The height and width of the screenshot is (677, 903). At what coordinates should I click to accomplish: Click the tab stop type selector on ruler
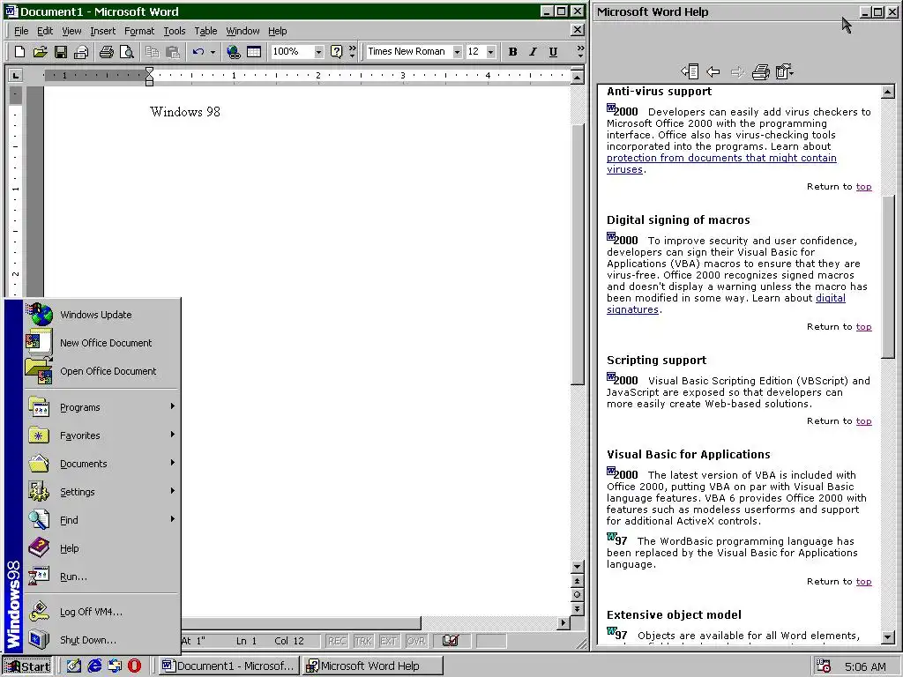16,75
